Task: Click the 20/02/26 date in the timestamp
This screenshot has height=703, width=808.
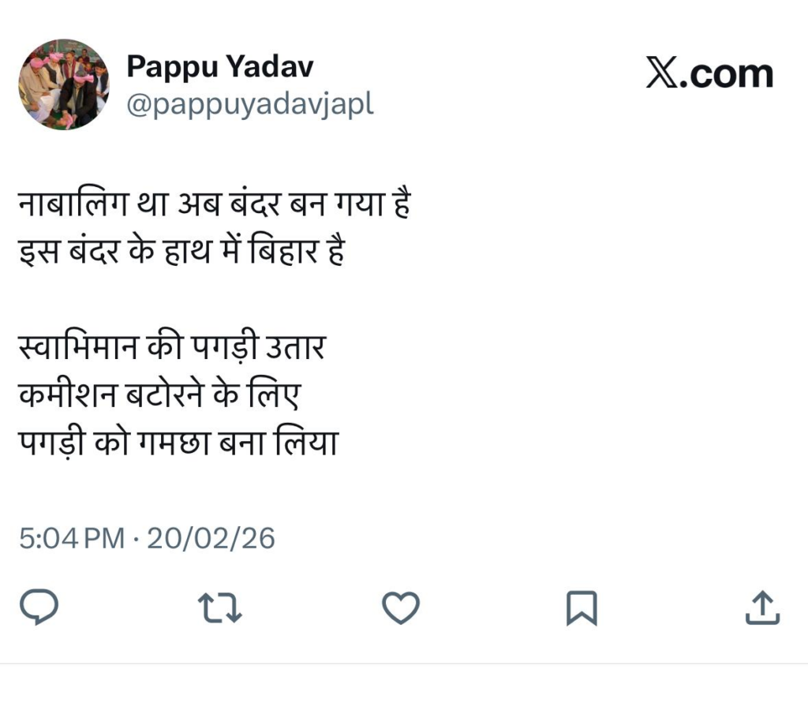Action: [211, 538]
